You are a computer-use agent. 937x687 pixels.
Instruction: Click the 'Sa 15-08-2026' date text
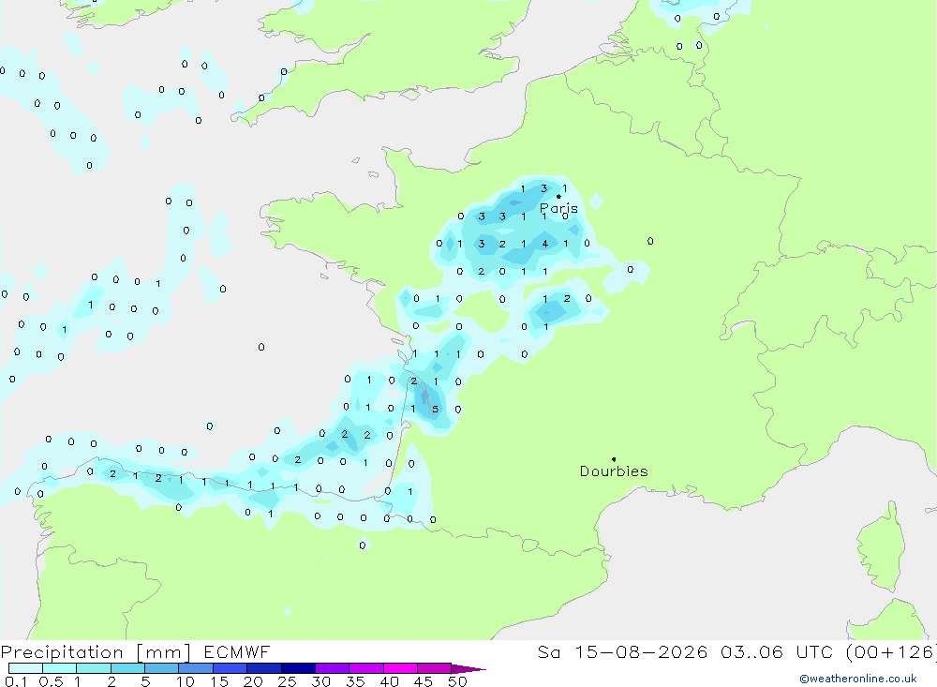(622, 652)
